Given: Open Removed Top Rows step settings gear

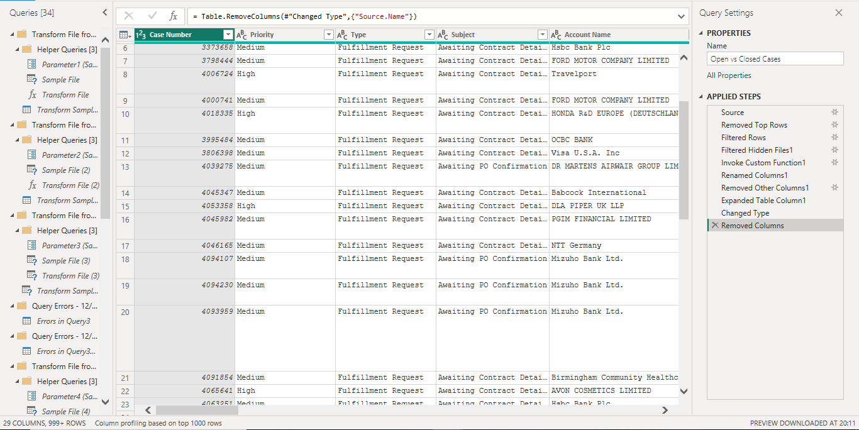Looking at the screenshot, I should click(x=835, y=125).
